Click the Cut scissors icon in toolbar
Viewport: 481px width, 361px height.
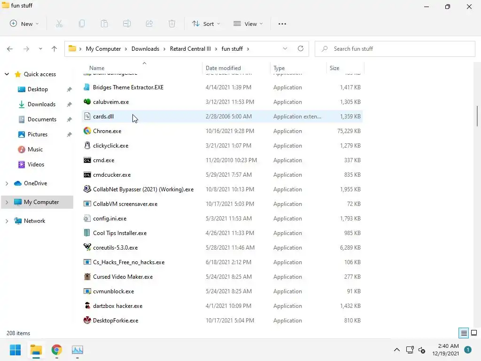pos(59,24)
